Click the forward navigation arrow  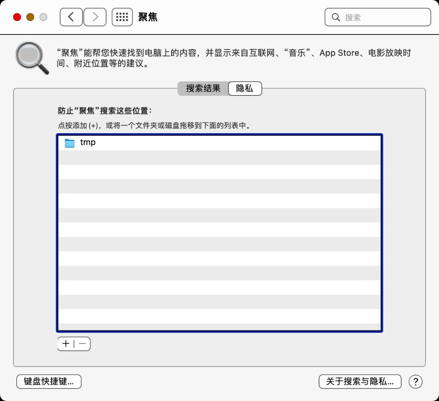[x=95, y=17]
